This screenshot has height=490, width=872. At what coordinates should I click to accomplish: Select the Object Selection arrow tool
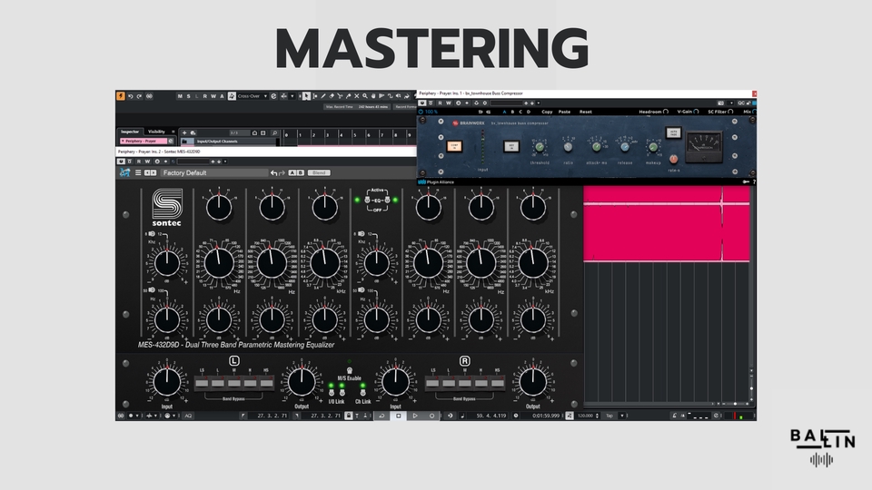pos(306,96)
